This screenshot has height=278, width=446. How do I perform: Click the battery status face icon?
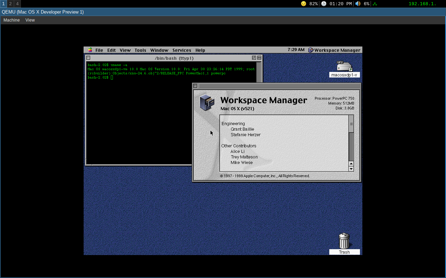303,4
